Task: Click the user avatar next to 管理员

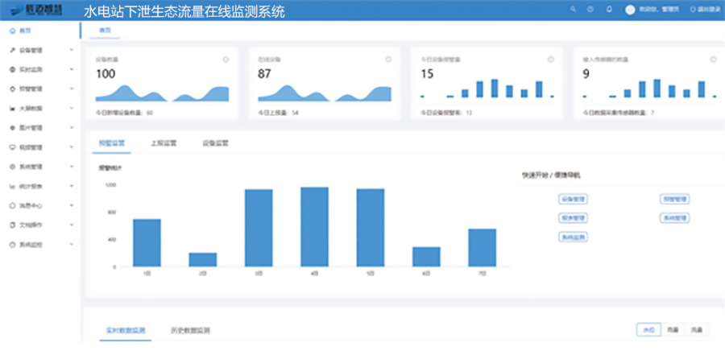Action: pyautogui.click(x=630, y=9)
